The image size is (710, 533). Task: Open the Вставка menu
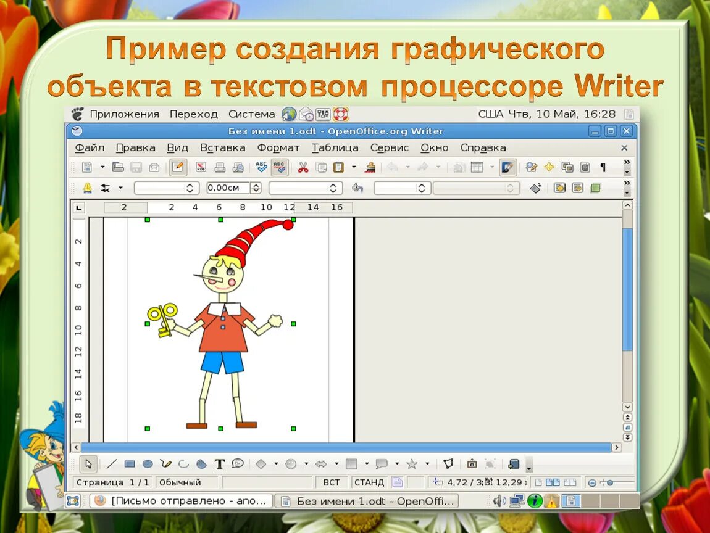[223, 148]
